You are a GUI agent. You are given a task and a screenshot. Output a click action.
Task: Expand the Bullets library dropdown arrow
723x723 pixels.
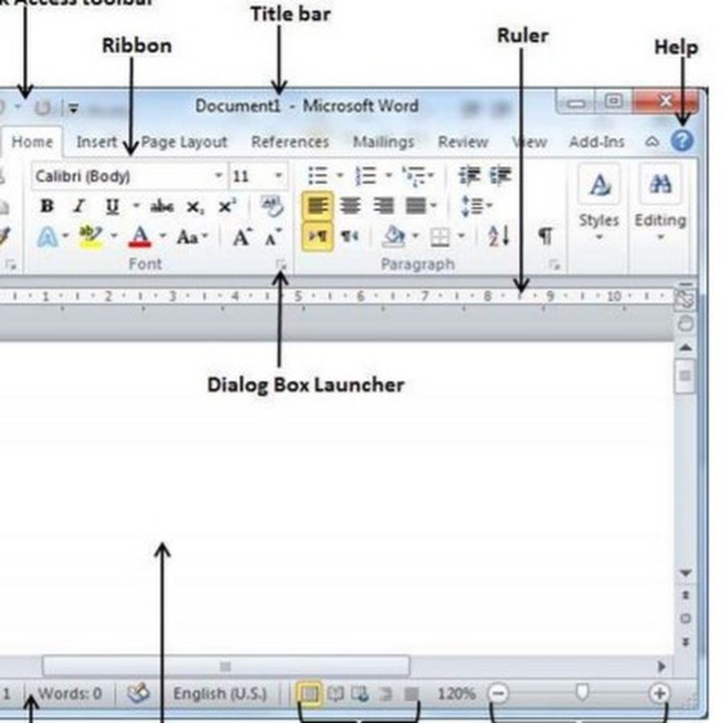(x=341, y=176)
